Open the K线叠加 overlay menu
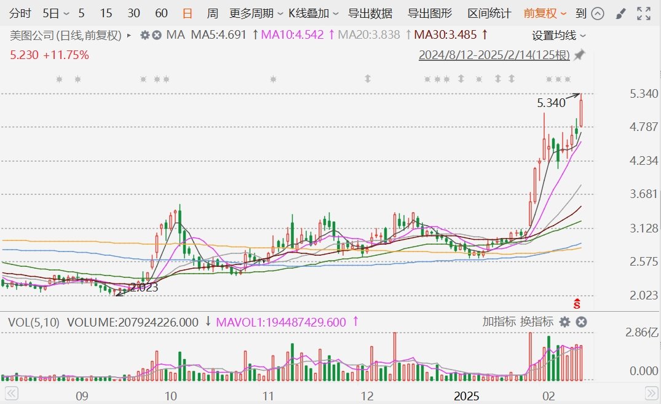This screenshot has width=661, height=404. click(314, 14)
